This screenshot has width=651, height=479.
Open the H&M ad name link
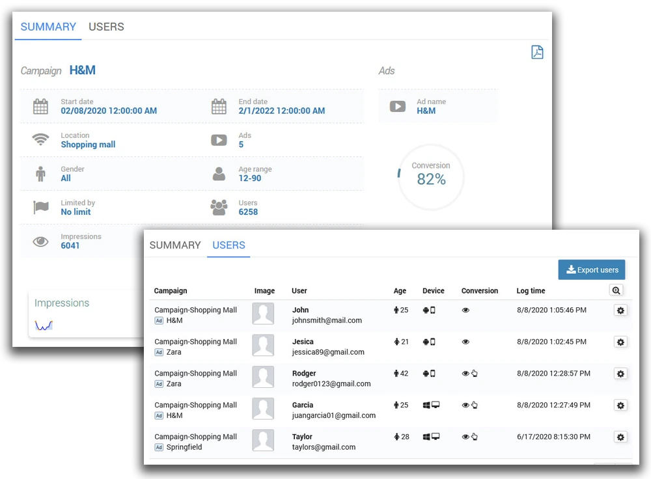click(x=426, y=111)
